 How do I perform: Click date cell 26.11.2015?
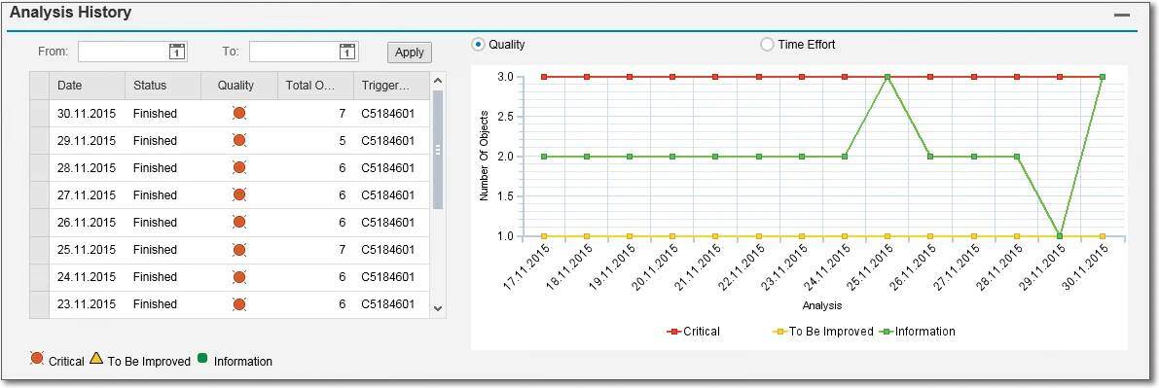tap(87, 223)
